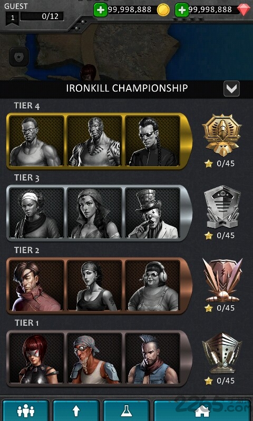Viewport: 253px width, 421px height.
Task: Tap the star shield button on map
Action: pos(19,57)
